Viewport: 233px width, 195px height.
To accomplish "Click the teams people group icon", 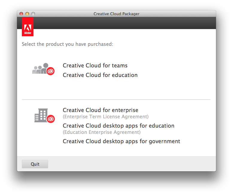I will [x=40, y=69].
